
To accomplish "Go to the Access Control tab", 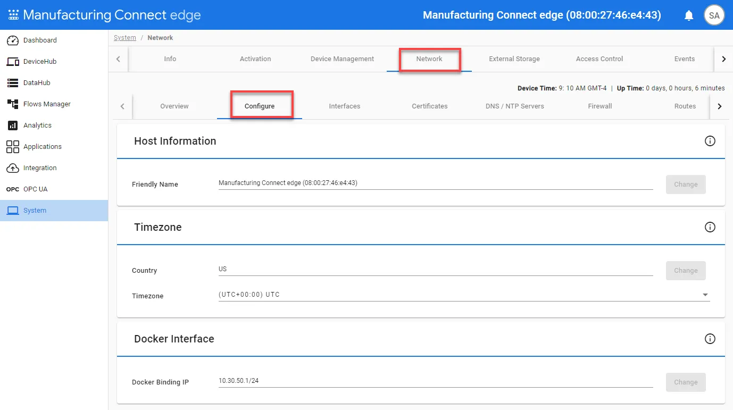I will click(599, 59).
